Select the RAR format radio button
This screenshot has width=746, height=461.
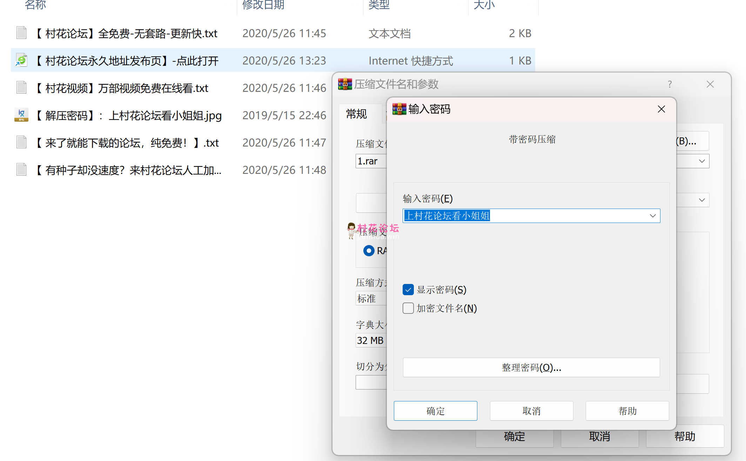(x=369, y=251)
